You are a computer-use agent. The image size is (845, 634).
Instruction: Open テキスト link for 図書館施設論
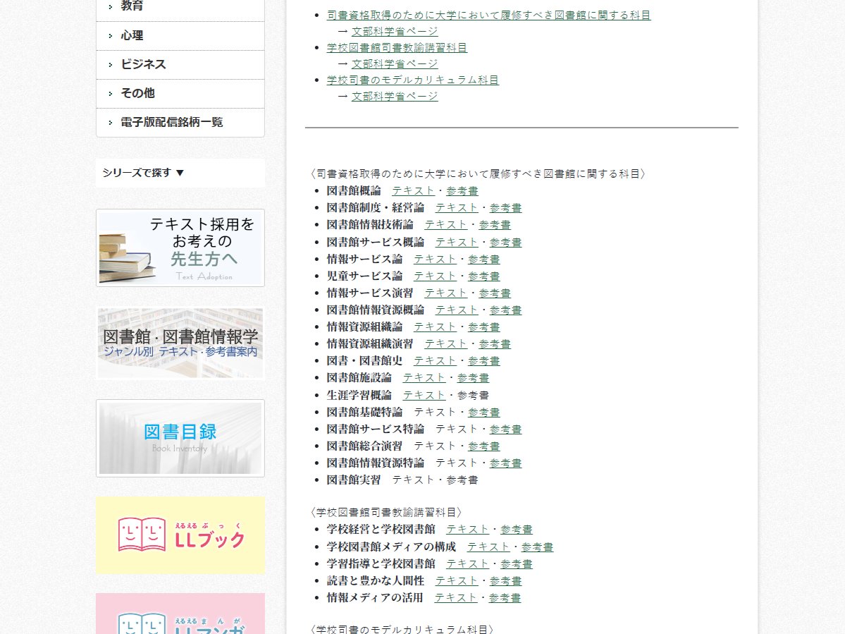click(424, 378)
